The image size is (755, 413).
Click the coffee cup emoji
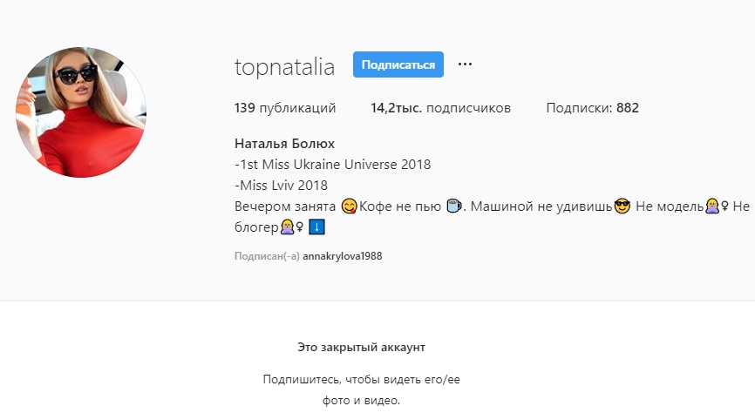pyautogui.click(x=453, y=206)
